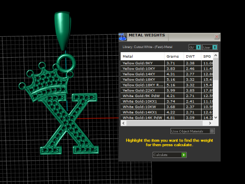Select the White Gold:14KX1 row
Viewport: 245px width, 184px height.
(167, 112)
